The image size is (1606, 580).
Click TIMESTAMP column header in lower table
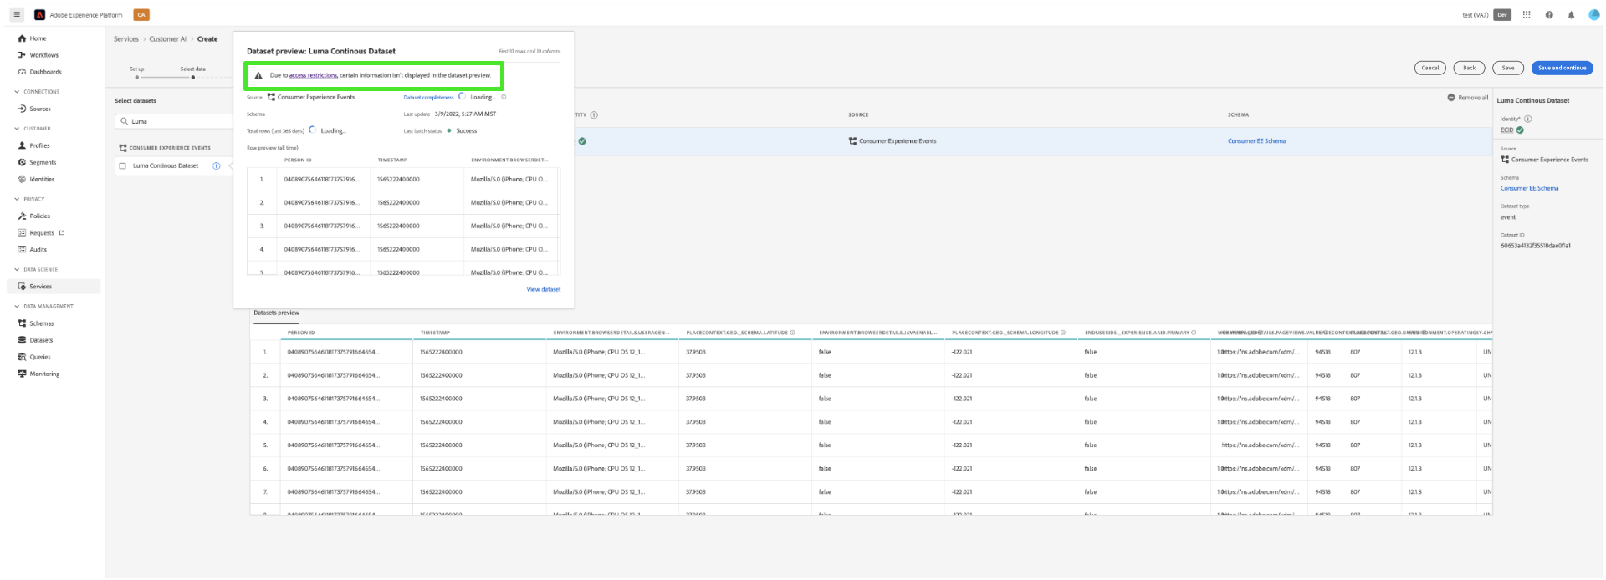point(434,333)
